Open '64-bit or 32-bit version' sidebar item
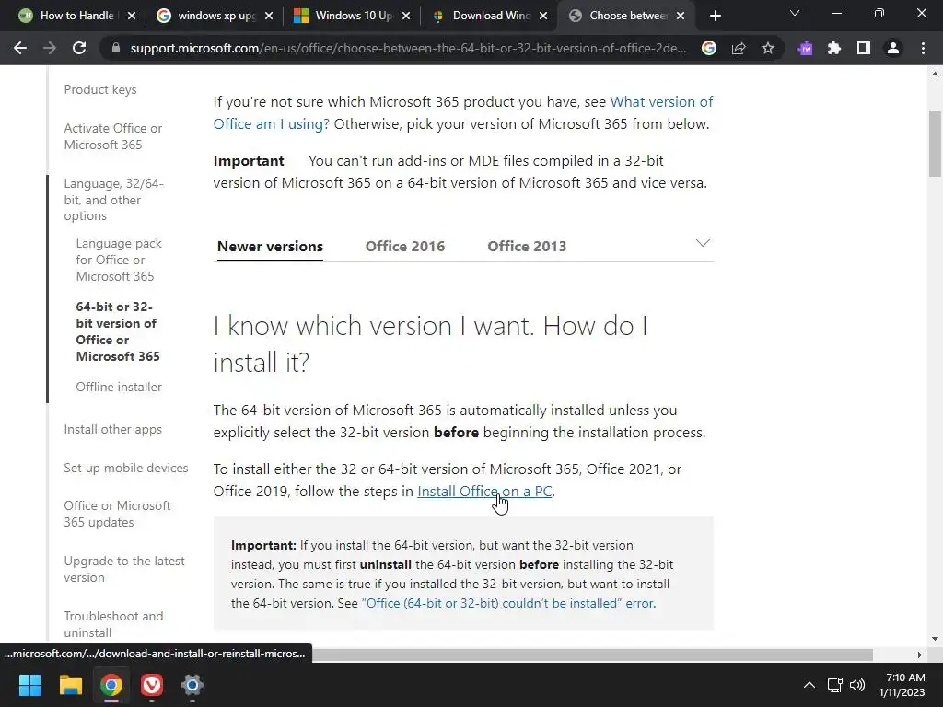 (118, 331)
